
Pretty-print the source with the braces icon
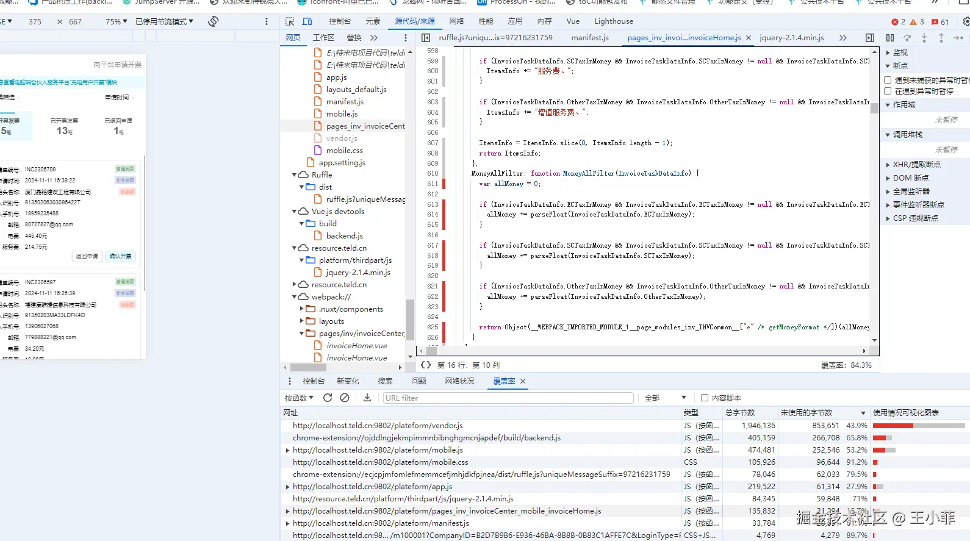point(426,365)
